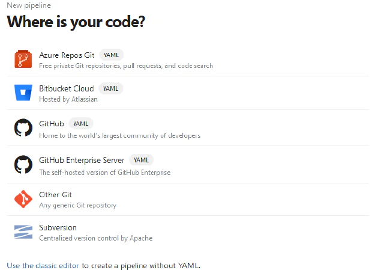The image size is (384, 270).
Task: Click the Azure Repos Git icon
Action: (23, 59)
